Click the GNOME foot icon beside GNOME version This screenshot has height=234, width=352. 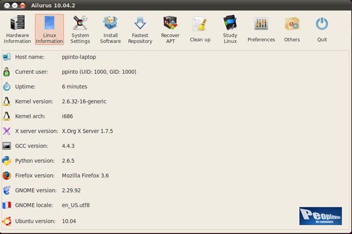7,191
